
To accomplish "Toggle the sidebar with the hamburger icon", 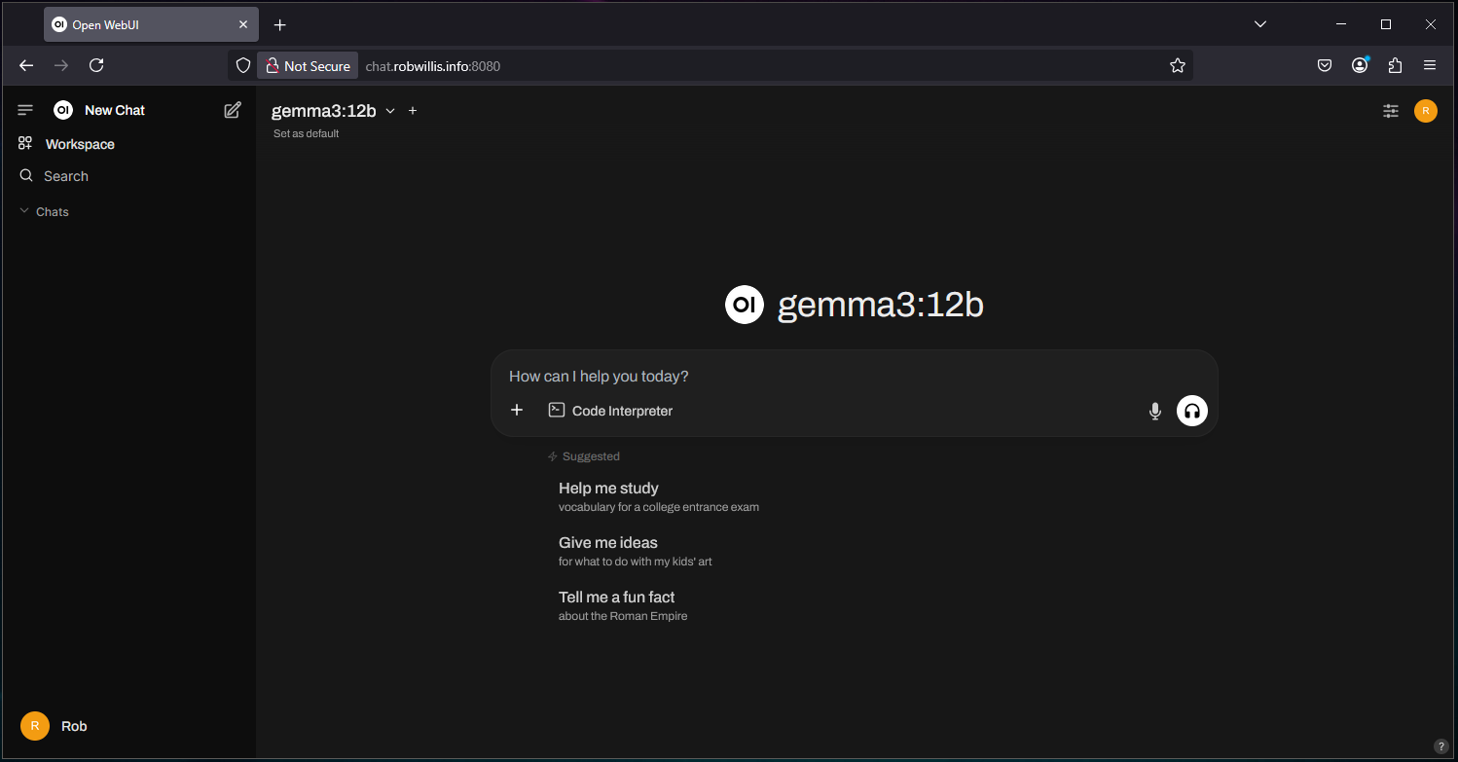I will pos(25,110).
